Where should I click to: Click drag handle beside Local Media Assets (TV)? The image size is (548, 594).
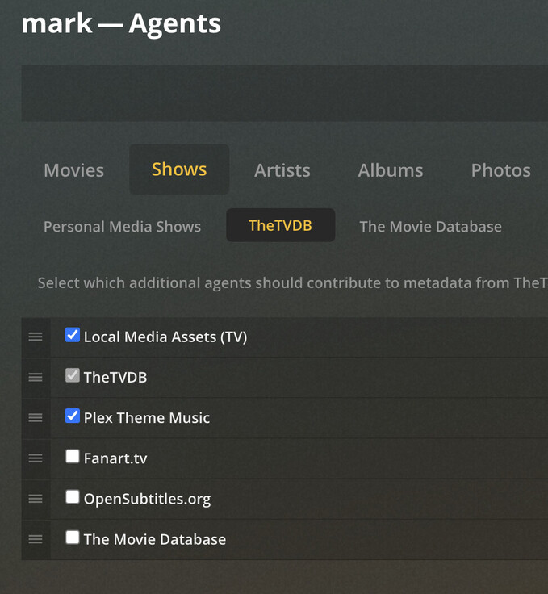tap(36, 337)
